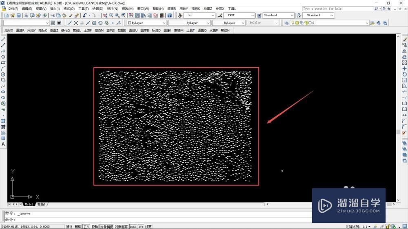Screen dimensions: 408x229
Task: Select the Circle draw tool
Action: 3,74
